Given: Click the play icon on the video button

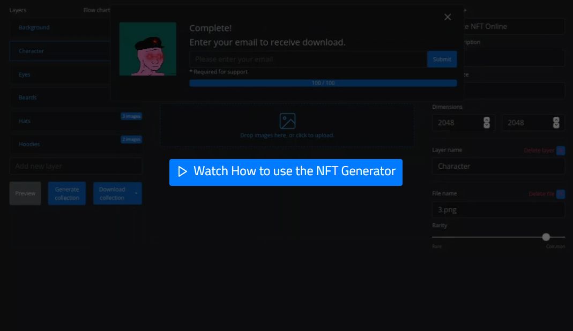Looking at the screenshot, I should [182, 171].
